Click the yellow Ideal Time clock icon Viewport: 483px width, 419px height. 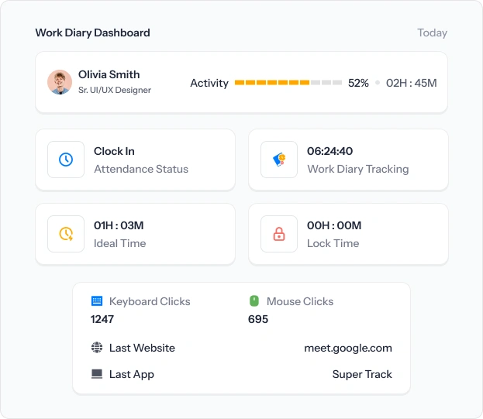pos(66,234)
